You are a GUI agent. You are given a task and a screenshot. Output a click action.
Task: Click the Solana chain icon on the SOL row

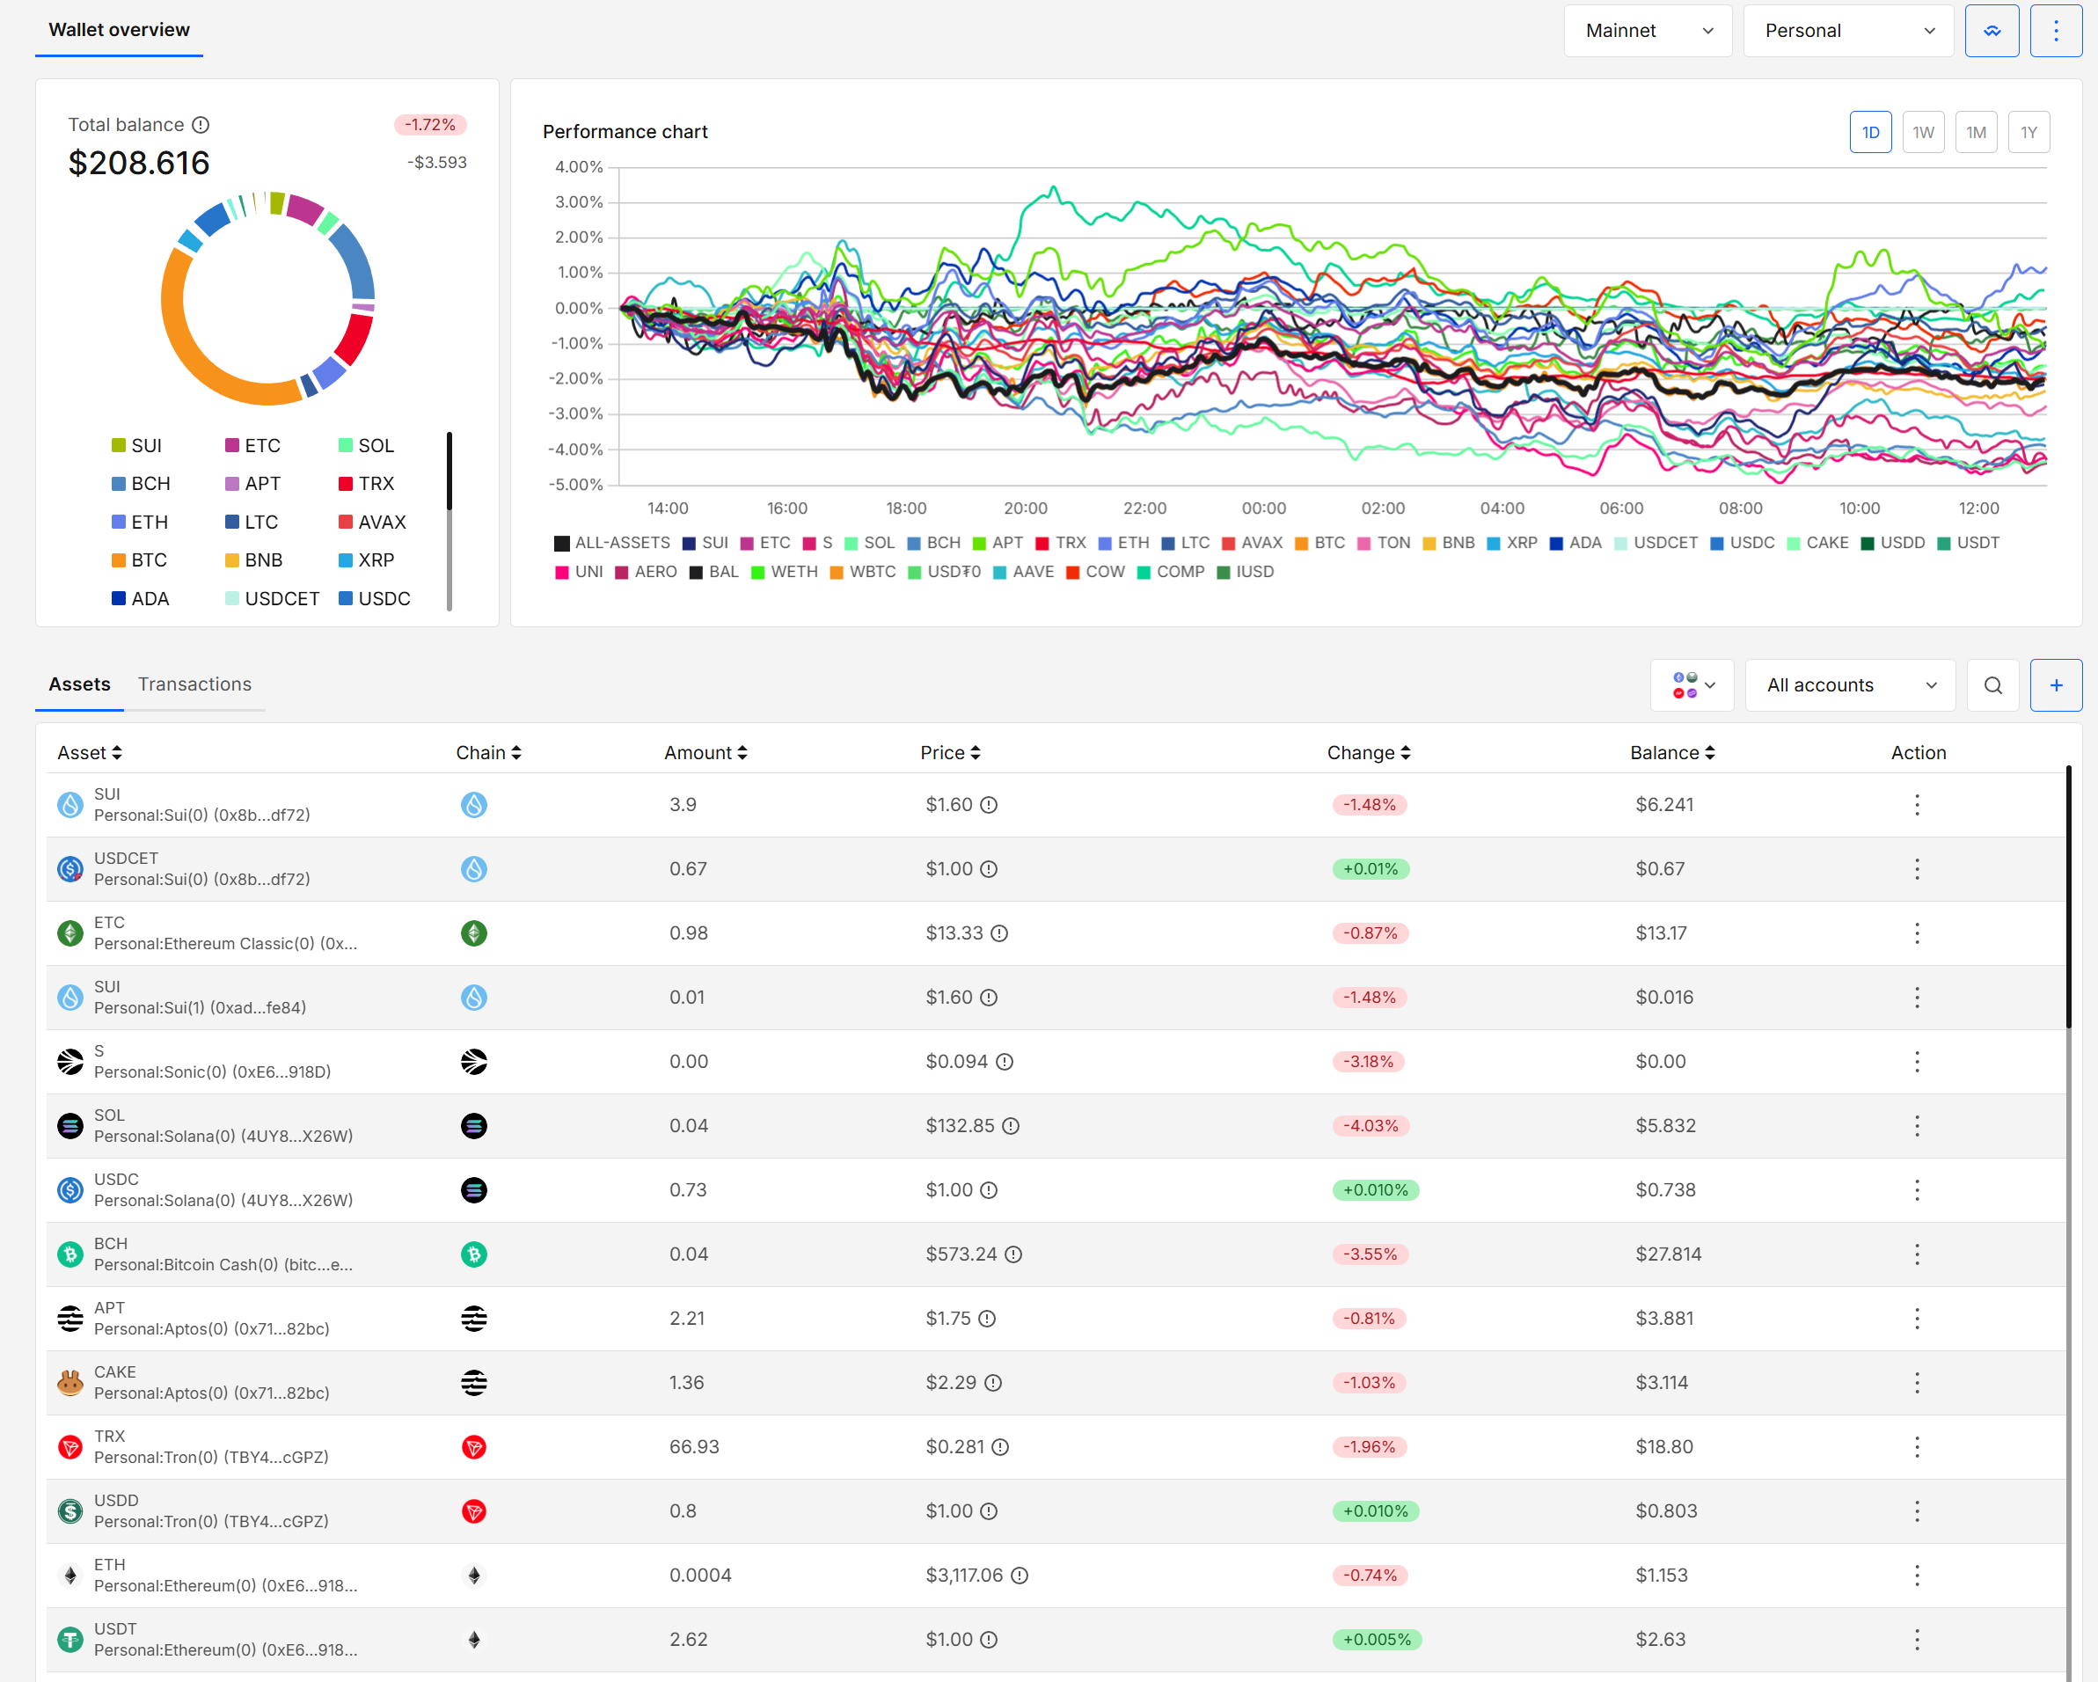pyautogui.click(x=474, y=1125)
